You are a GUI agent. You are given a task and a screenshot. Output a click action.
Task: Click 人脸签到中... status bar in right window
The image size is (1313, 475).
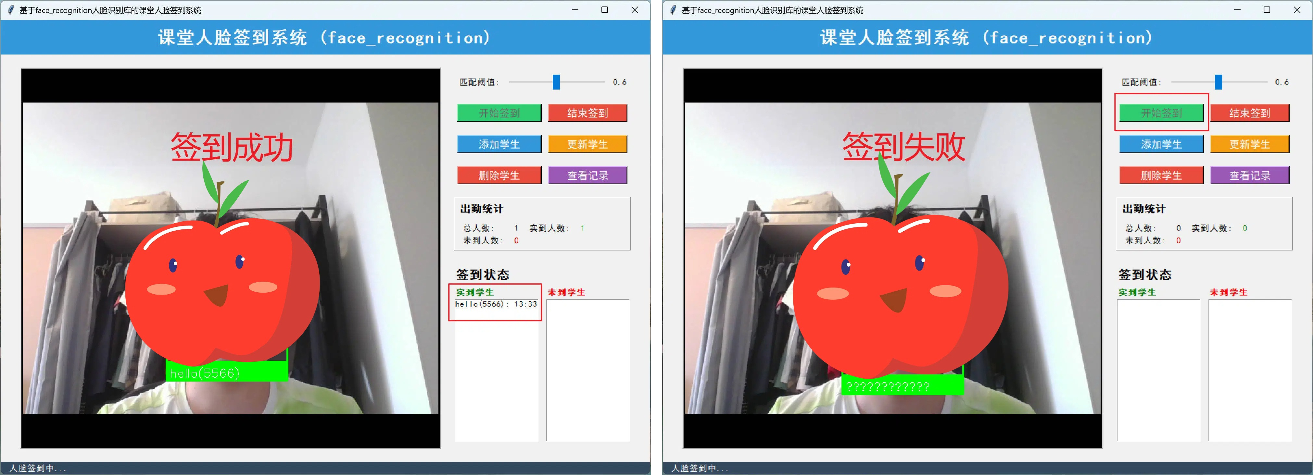[x=987, y=468]
